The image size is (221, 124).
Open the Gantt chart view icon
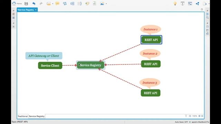coord(190,3)
